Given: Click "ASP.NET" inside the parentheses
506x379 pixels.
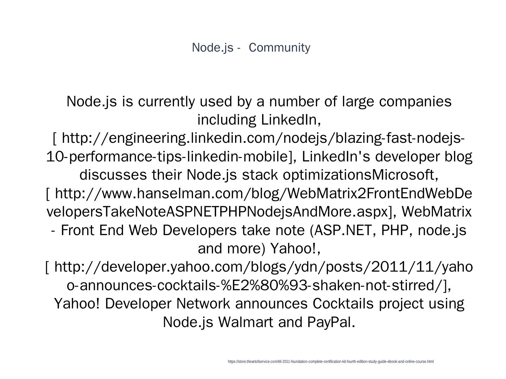Looking at the screenshot, I should 346,231.
